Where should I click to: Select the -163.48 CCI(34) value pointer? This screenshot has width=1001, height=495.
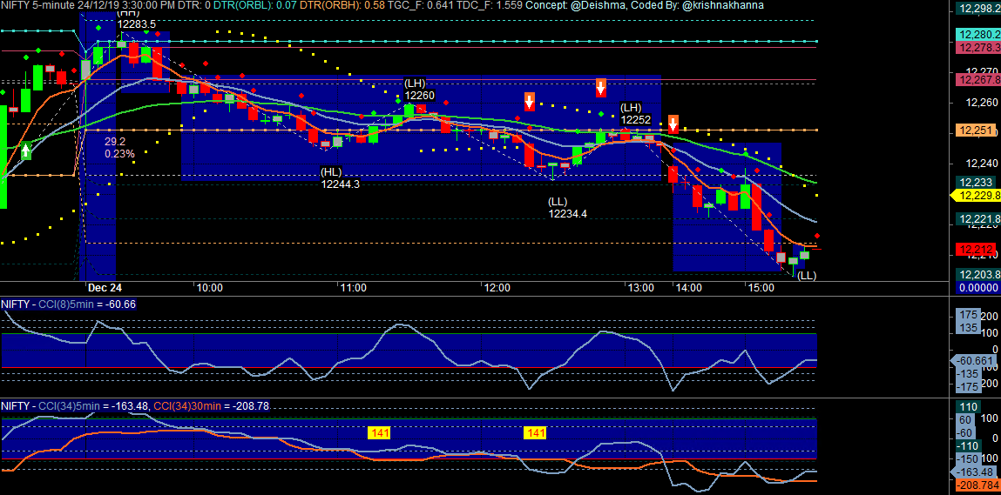tap(973, 472)
